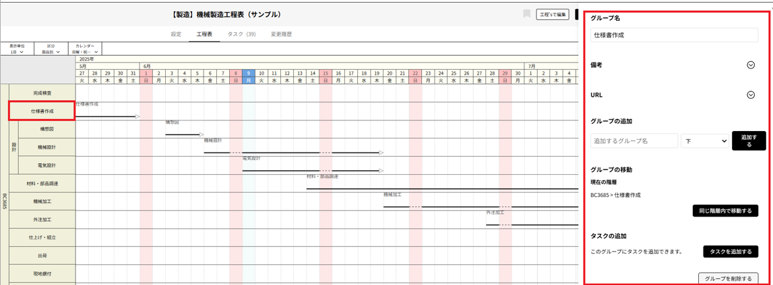773x285 pixels.
Task: Click the タスクを追加する button
Action: tap(731, 251)
